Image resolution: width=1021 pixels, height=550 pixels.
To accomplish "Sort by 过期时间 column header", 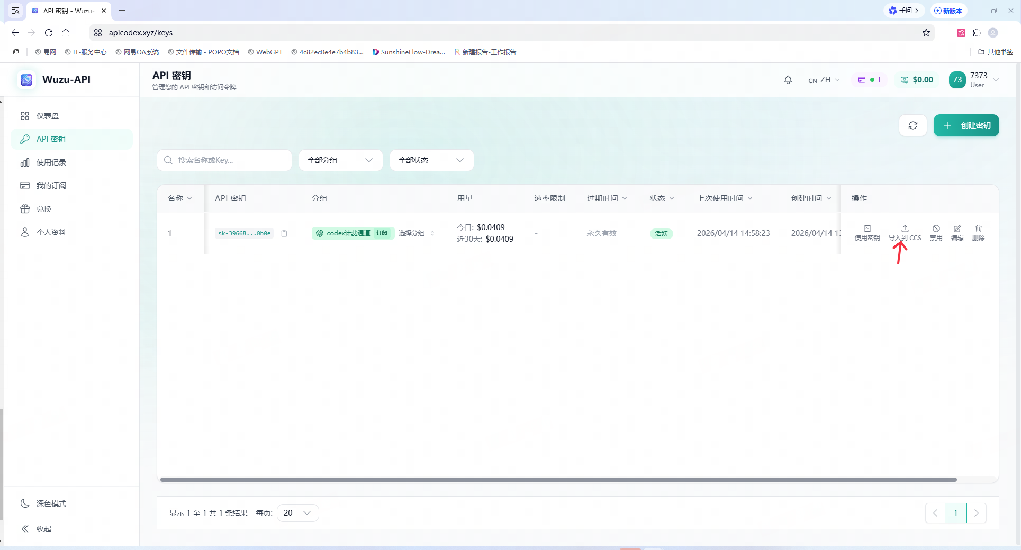I will [607, 198].
